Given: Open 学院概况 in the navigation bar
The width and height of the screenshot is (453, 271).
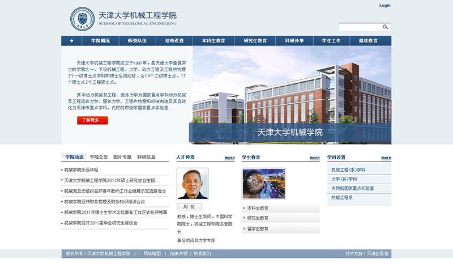Looking at the screenshot, I should tap(100, 41).
